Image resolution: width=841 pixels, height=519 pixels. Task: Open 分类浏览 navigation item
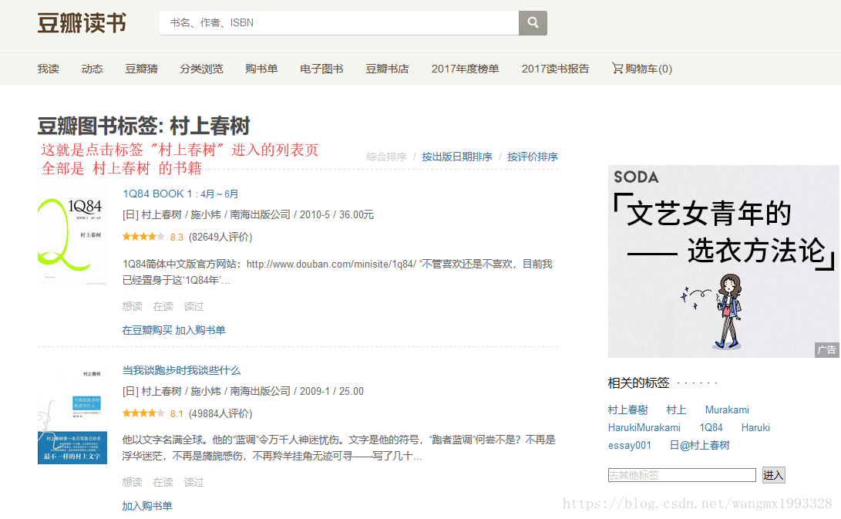pyautogui.click(x=202, y=69)
